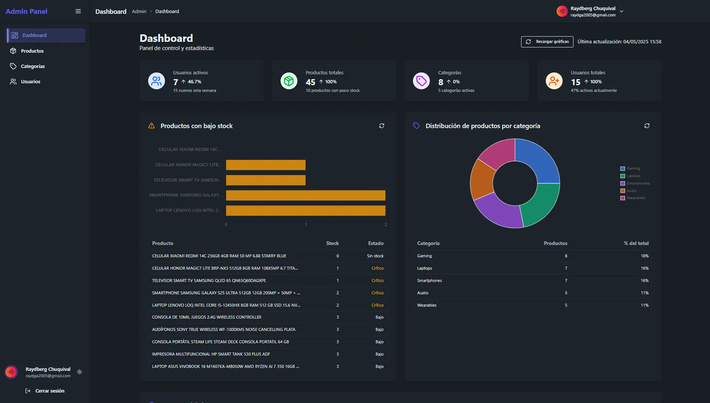
Task: Go to the Usuarios section
Action: (30, 81)
